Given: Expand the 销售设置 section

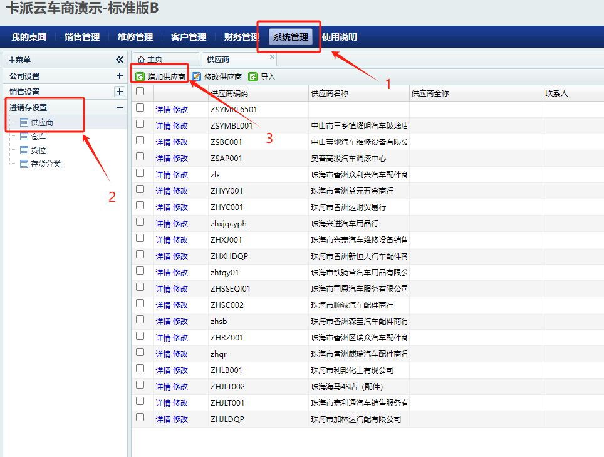Looking at the screenshot, I should click(119, 92).
